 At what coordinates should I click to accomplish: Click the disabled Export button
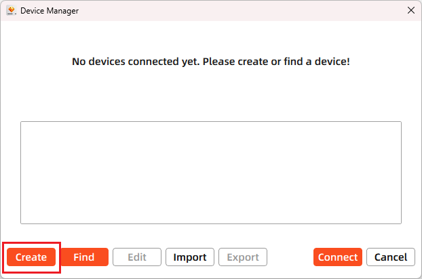click(243, 257)
